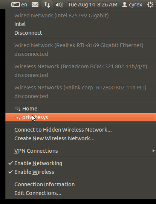
Task: Toggle the Enable Wireless checkmark
Action: 11,172
